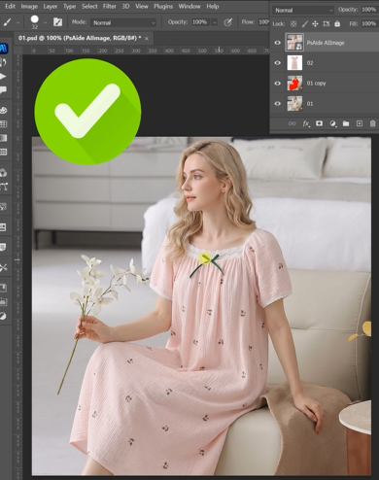Open the Image menu
The image size is (379, 480).
(29, 6)
